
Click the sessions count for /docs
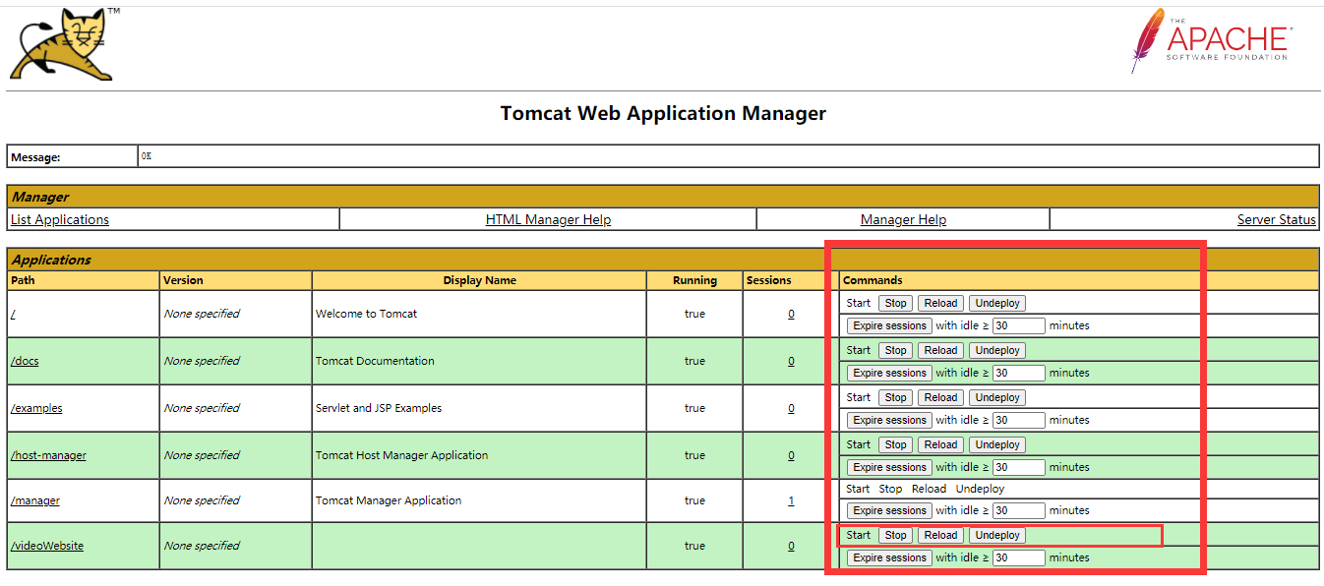791,361
